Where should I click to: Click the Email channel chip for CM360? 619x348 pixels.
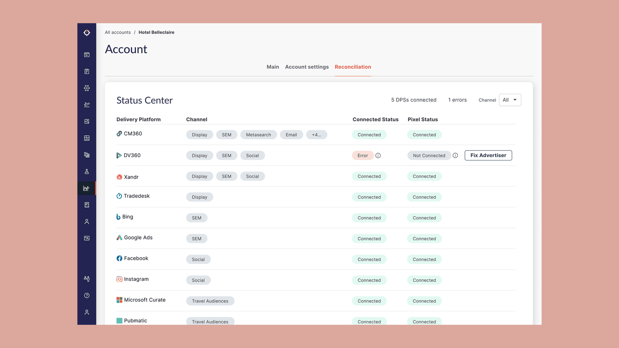pyautogui.click(x=292, y=135)
